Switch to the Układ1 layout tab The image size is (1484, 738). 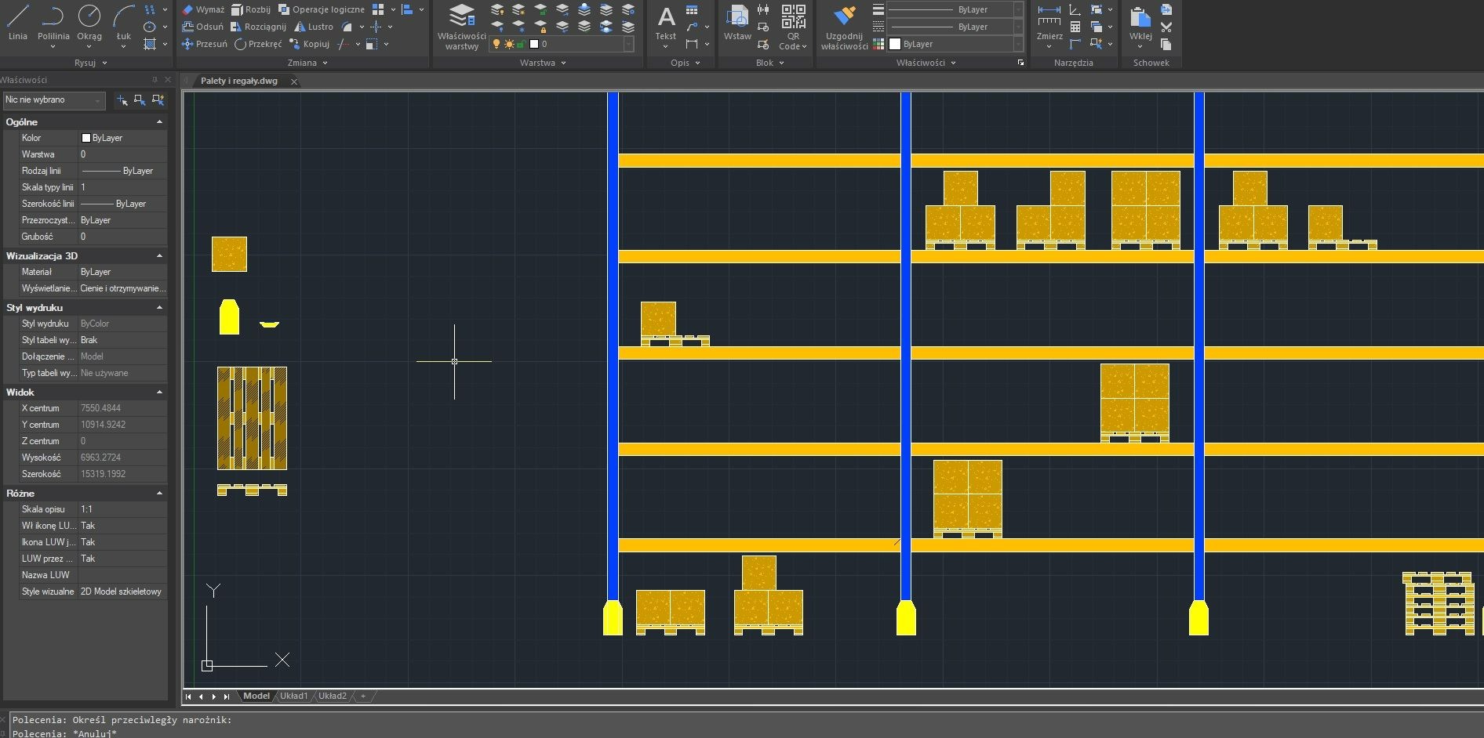(294, 696)
